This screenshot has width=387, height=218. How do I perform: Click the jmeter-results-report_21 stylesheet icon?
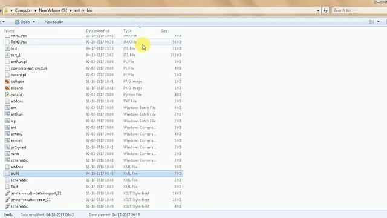(x=7, y=200)
